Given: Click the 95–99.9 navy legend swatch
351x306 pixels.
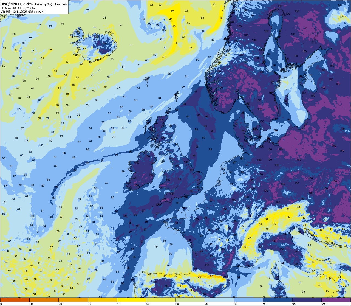Looking at the screenshot, I should point(307,300).
